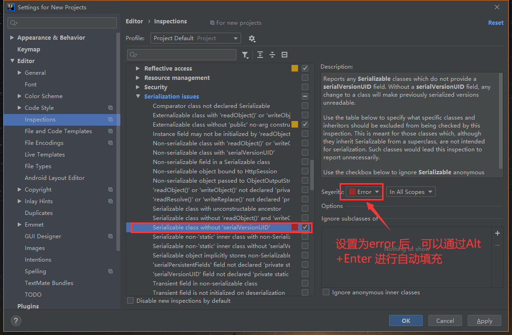Click the Apply button
This screenshot has height=335, width=512.
[484, 321]
